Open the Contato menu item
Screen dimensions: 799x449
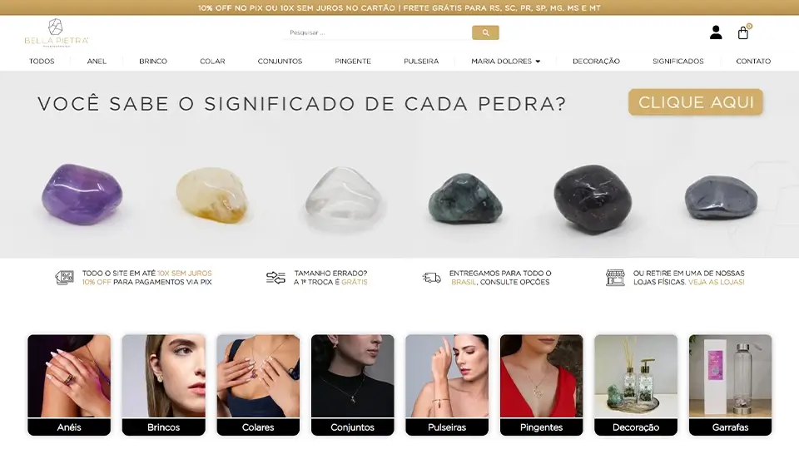click(x=753, y=61)
